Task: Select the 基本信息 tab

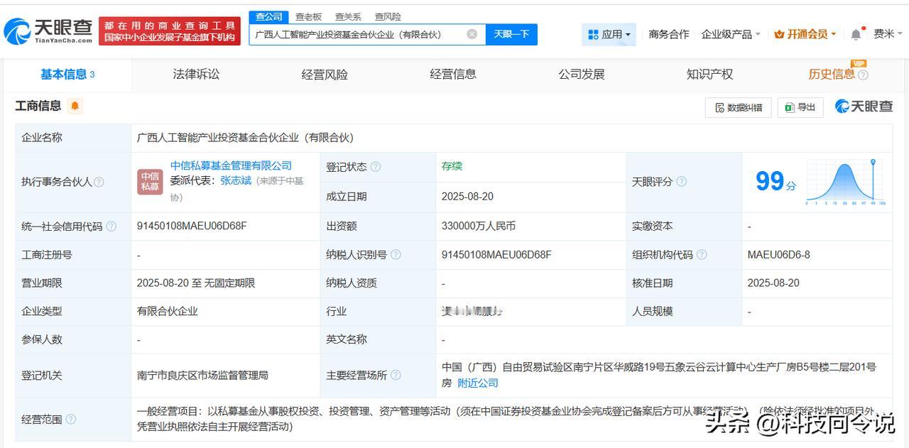Action: tap(67, 75)
